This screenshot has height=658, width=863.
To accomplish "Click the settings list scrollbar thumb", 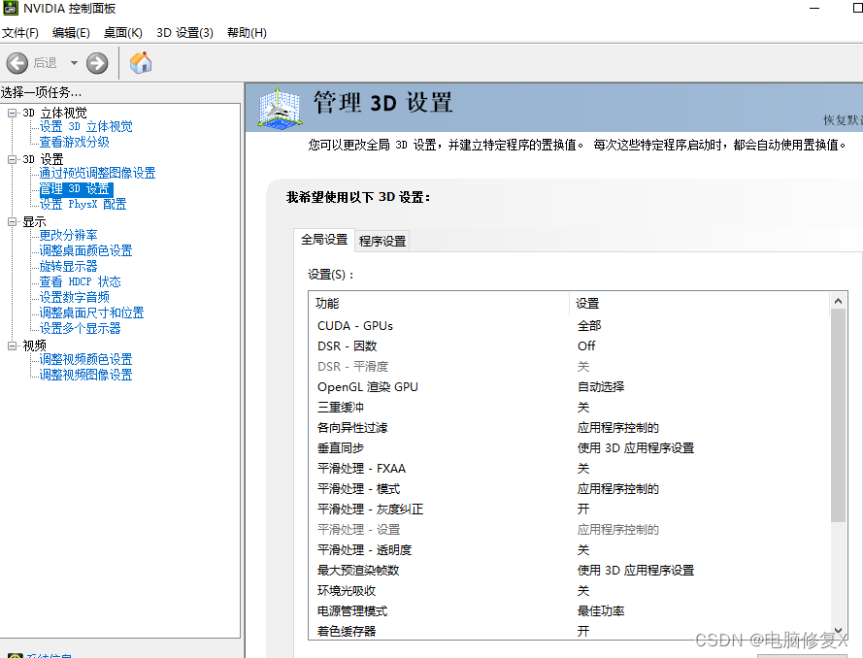I will tap(838, 415).
